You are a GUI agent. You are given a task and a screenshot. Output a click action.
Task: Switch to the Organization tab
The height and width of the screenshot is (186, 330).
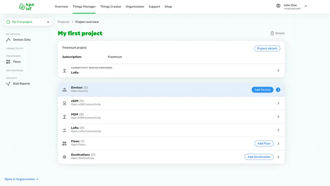tap(135, 7)
